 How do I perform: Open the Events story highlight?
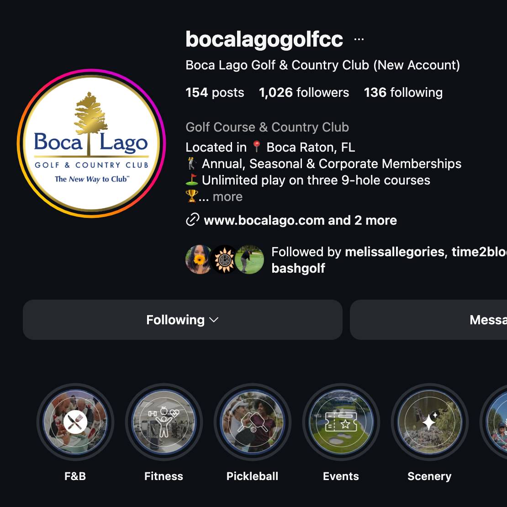pos(341,422)
